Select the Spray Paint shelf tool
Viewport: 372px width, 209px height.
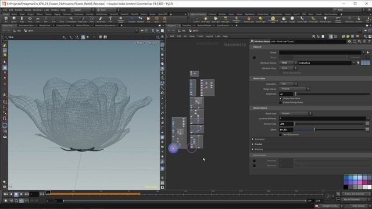[101, 19]
